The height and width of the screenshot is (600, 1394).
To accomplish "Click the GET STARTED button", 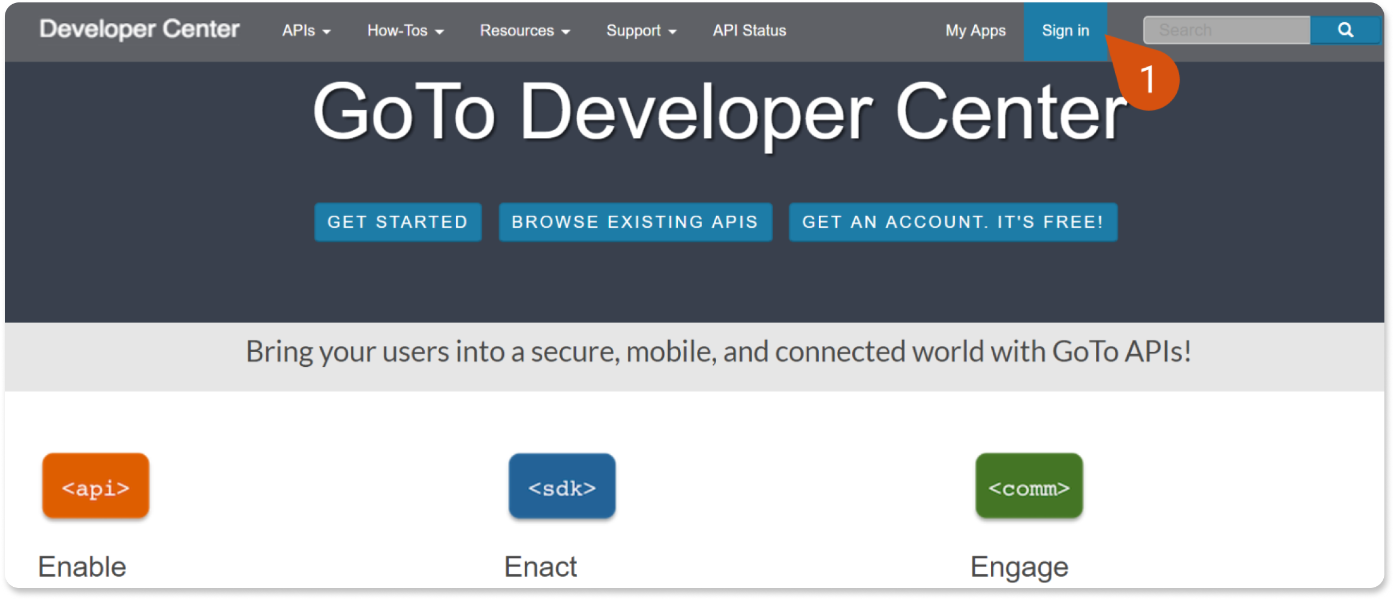I will click(x=398, y=222).
